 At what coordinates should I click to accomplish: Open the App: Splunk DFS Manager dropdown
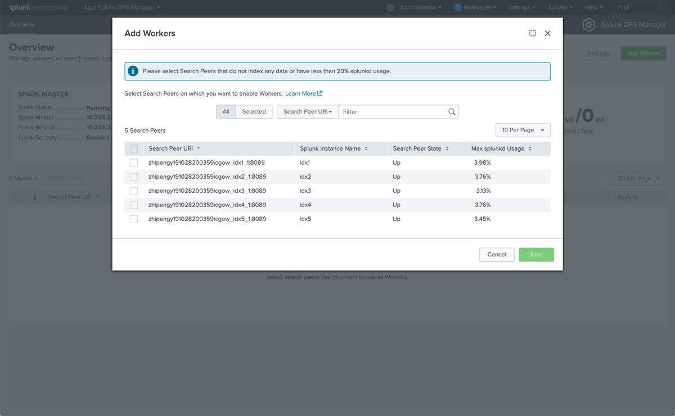[121, 7]
